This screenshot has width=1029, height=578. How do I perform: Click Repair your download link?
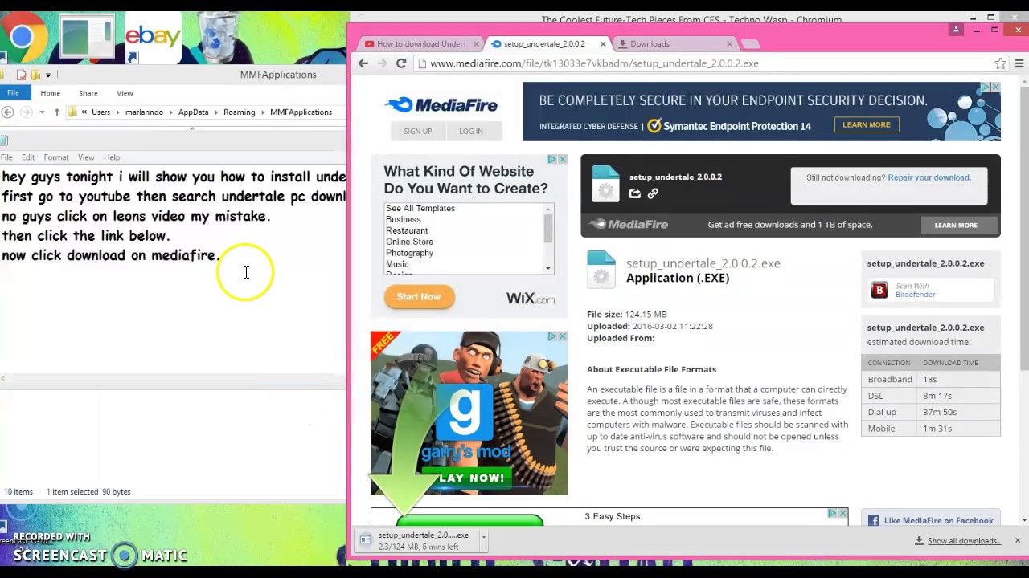pos(929,177)
